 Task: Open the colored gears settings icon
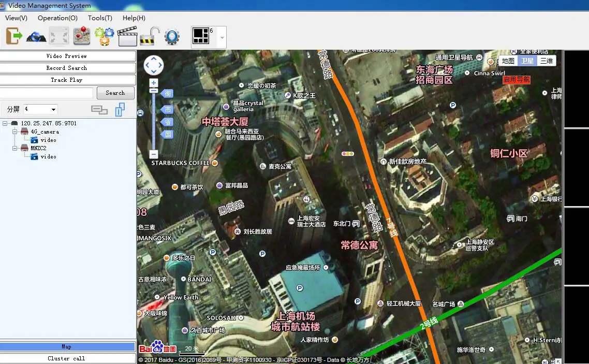pos(104,36)
